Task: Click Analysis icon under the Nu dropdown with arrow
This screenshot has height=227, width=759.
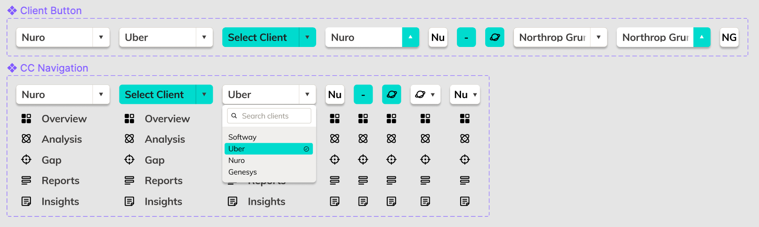Action: pos(465,138)
